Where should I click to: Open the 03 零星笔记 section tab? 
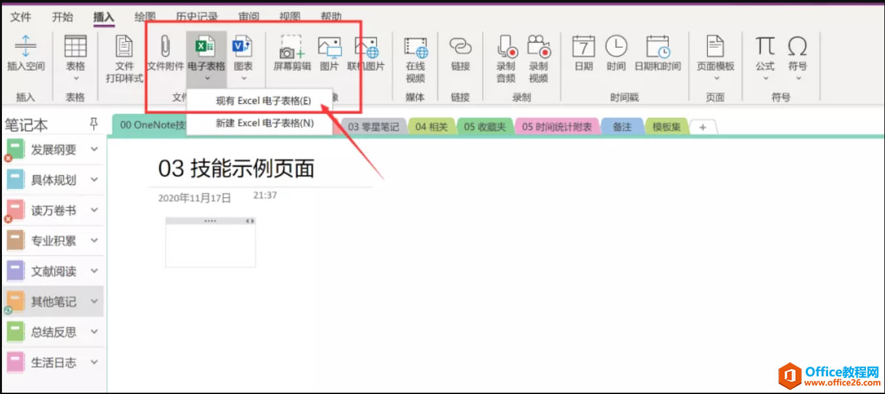[x=373, y=127]
